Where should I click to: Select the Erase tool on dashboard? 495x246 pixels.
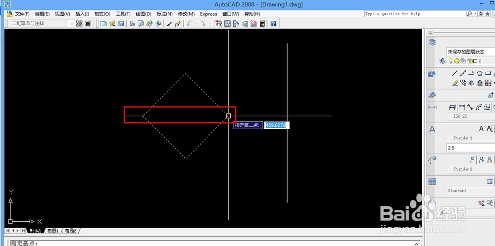(x=454, y=83)
